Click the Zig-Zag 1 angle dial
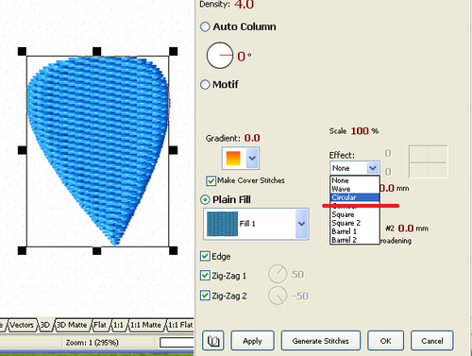 coord(278,274)
